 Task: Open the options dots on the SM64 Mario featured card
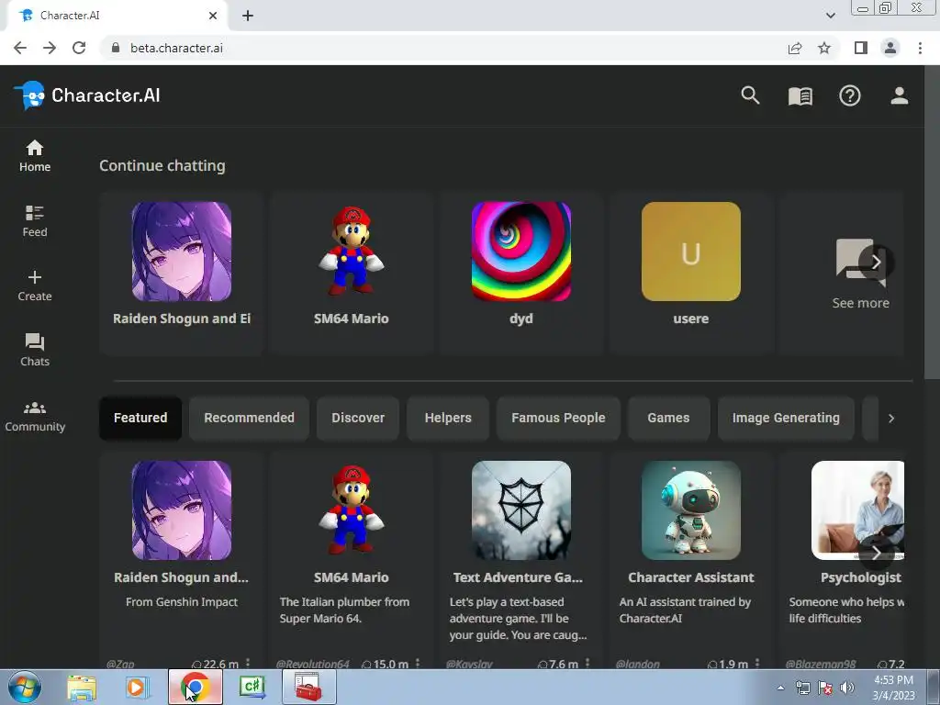418,663
